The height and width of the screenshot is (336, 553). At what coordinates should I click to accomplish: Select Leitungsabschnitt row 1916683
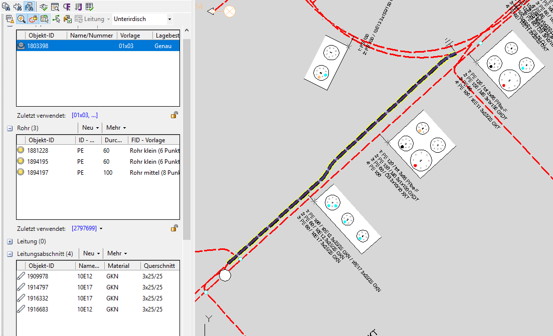click(98, 309)
